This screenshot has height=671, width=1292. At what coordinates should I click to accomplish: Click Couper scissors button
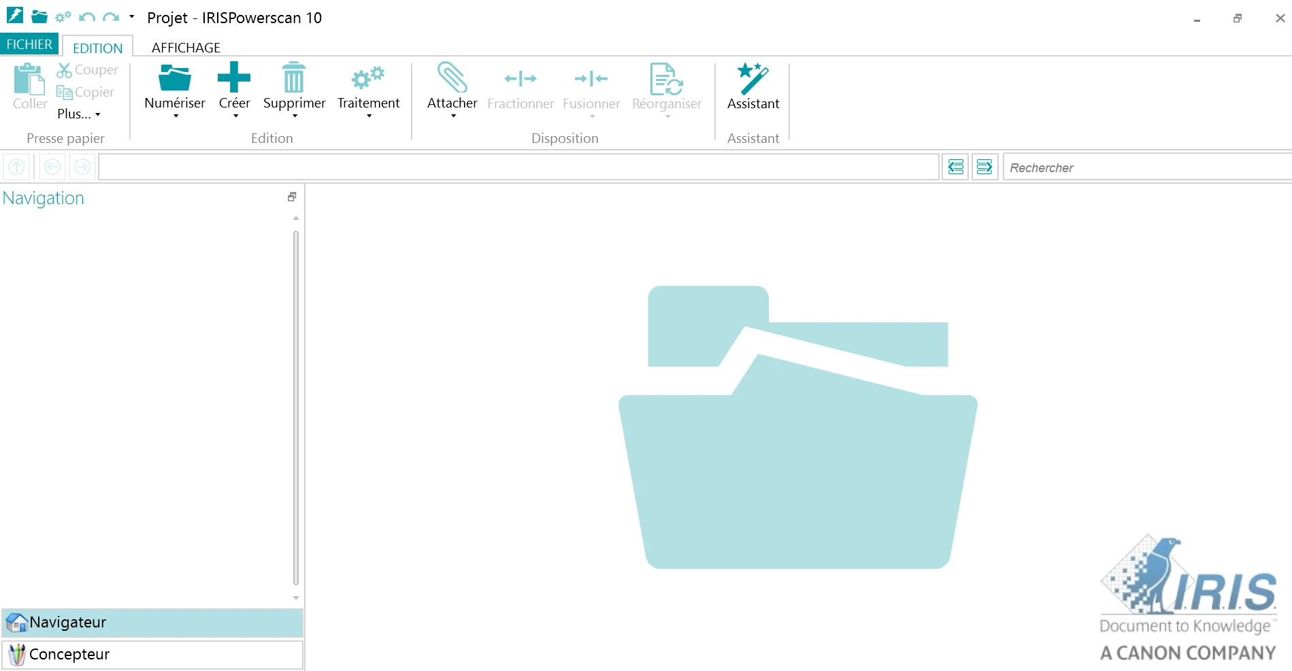coord(87,70)
